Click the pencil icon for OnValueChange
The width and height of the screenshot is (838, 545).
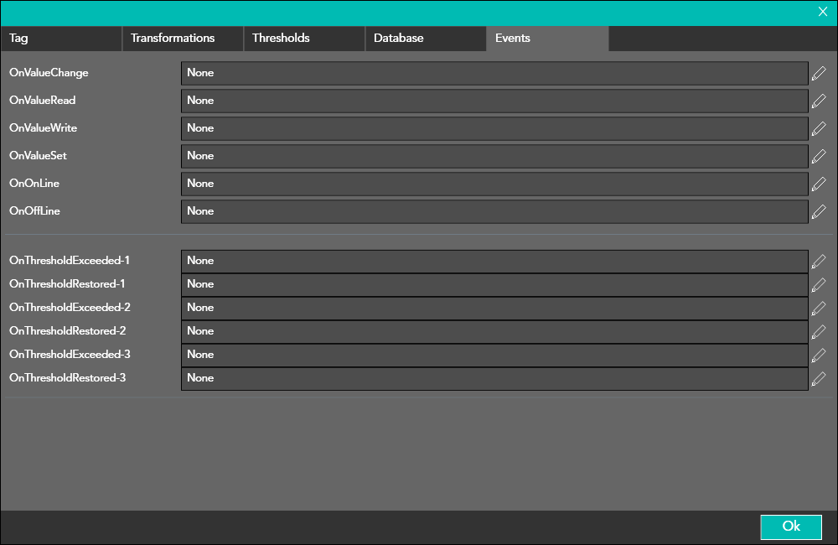pos(819,73)
